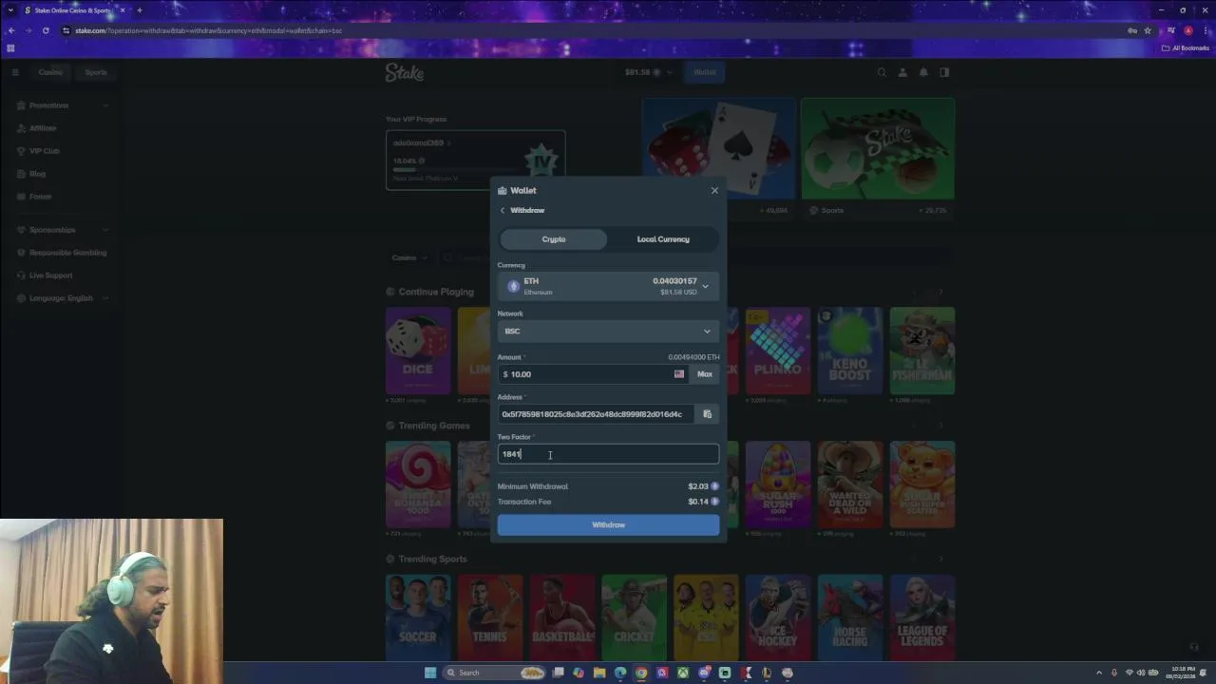Viewport: 1216px width, 684px height.
Task: Open Xbox app from taskbar
Action: click(683, 673)
